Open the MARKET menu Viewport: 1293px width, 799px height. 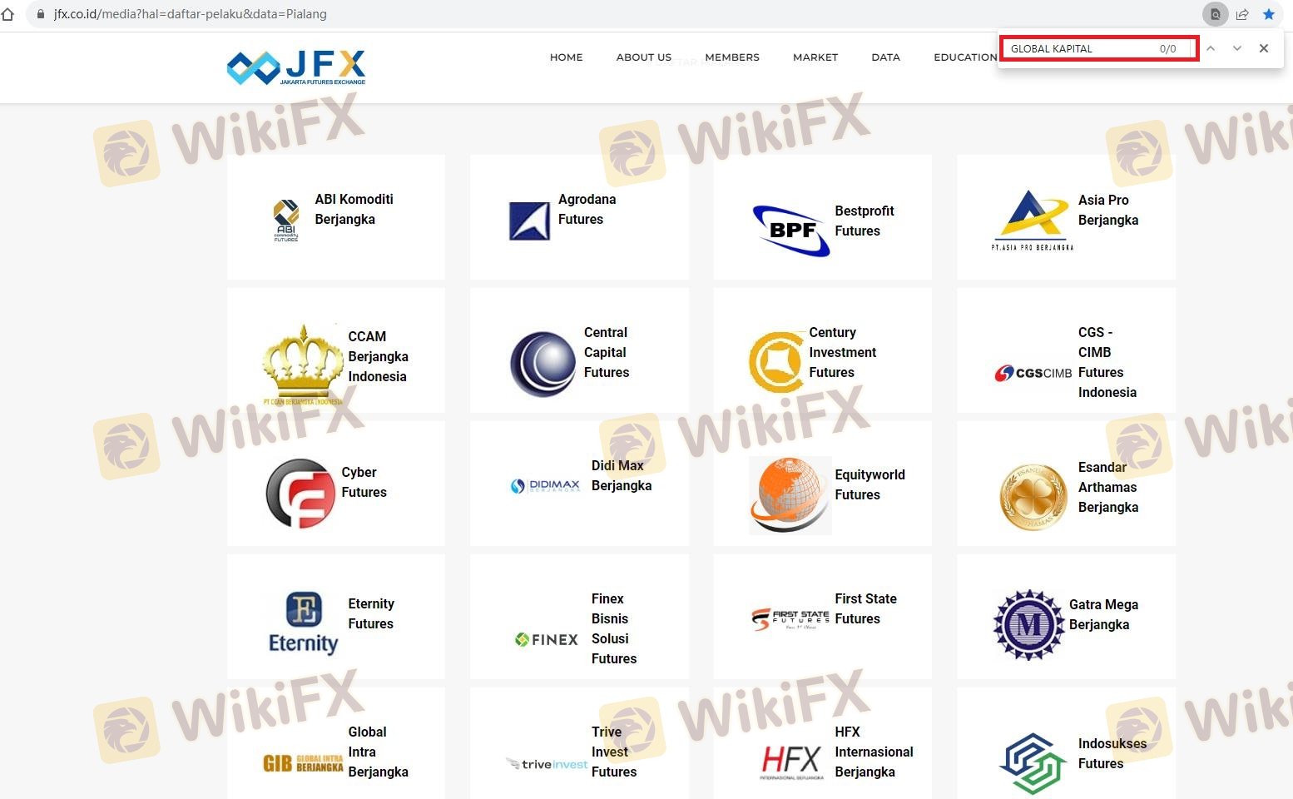815,57
